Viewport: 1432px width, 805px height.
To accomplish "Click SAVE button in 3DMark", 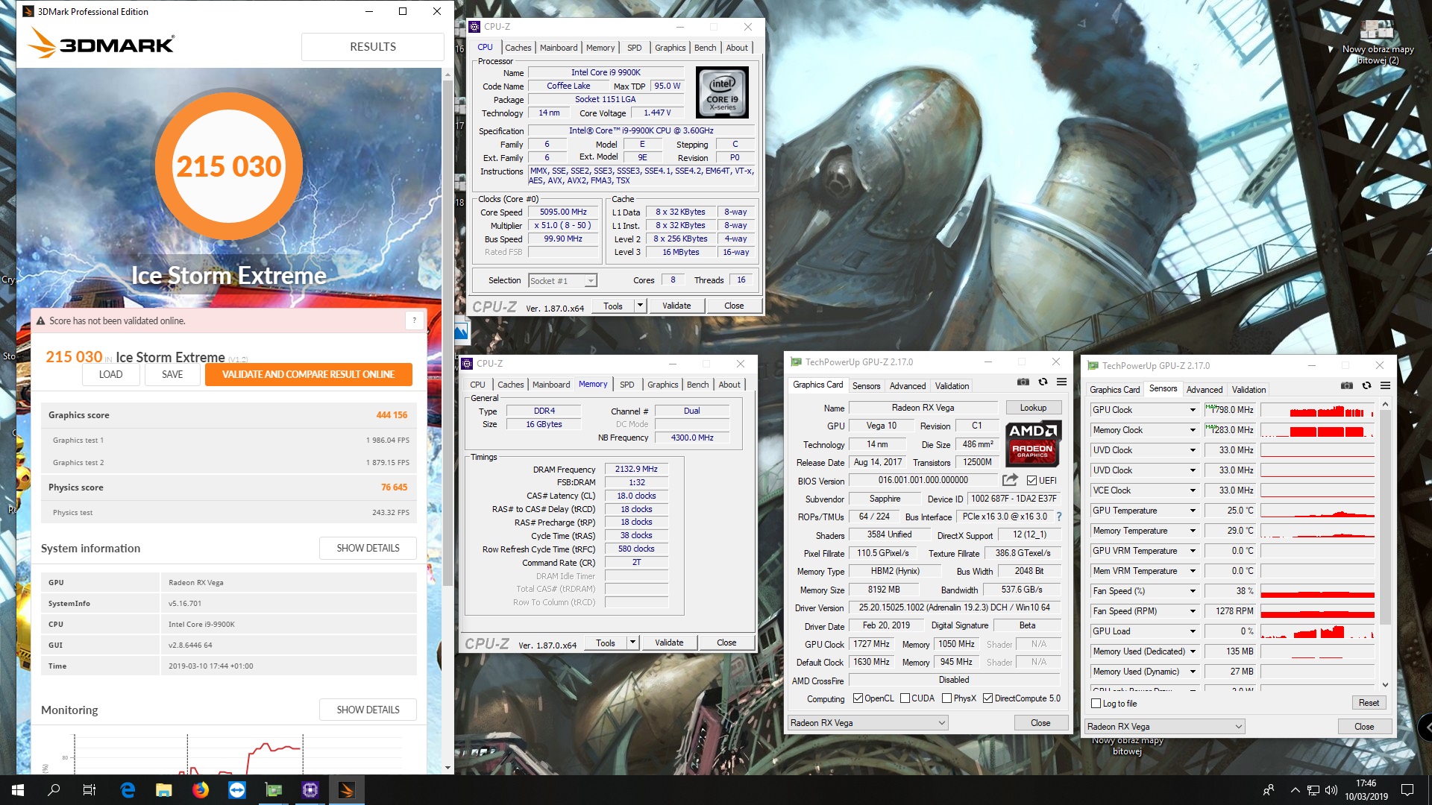I will pos(172,374).
